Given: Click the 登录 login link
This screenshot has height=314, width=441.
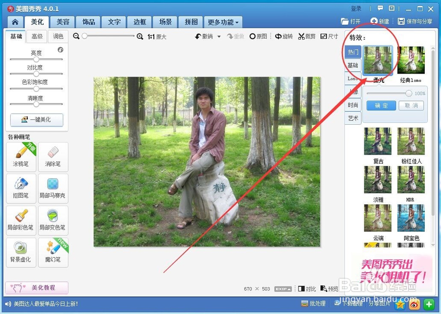Looking at the screenshot, I should (356, 8).
